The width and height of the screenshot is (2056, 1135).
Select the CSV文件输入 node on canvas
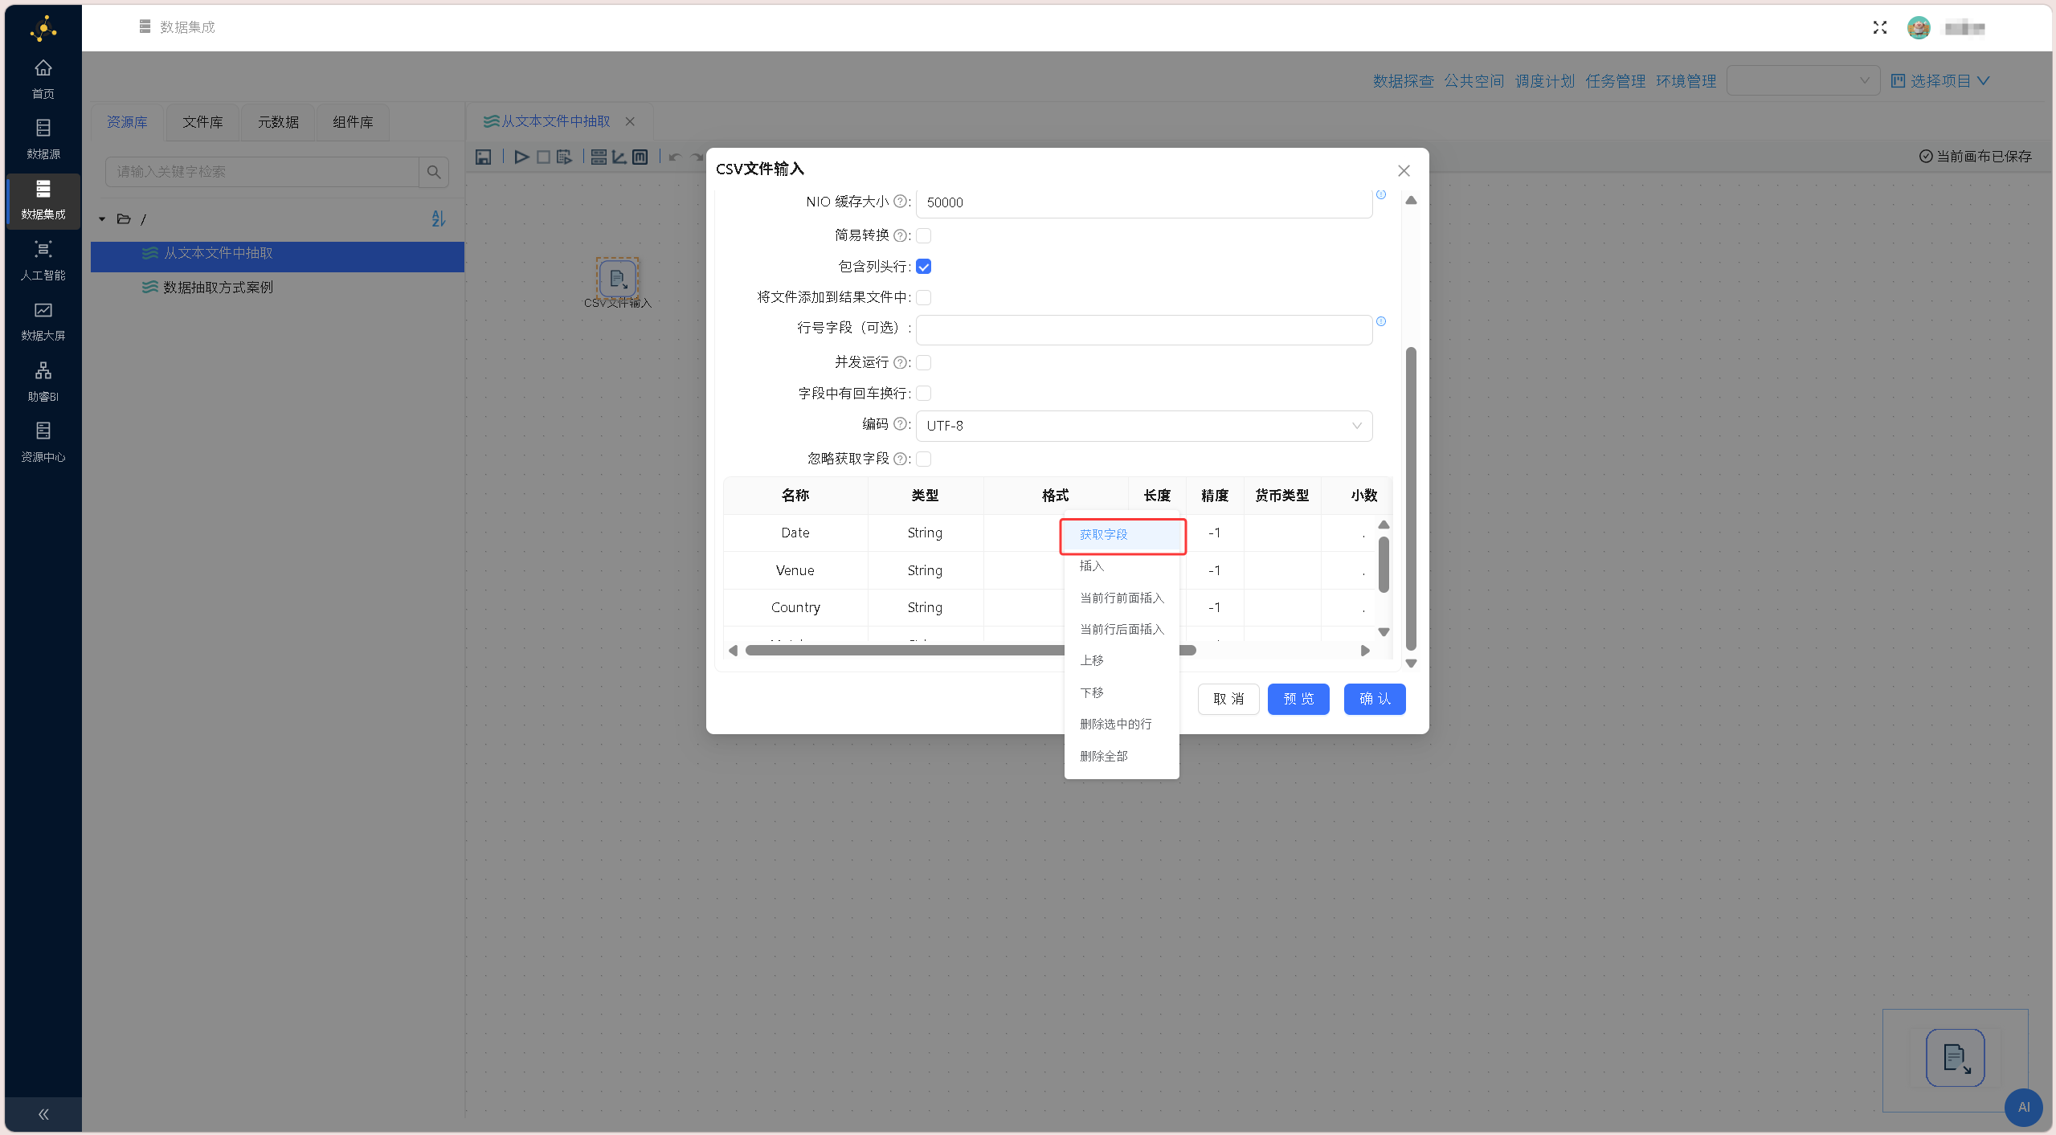click(617, 279)
